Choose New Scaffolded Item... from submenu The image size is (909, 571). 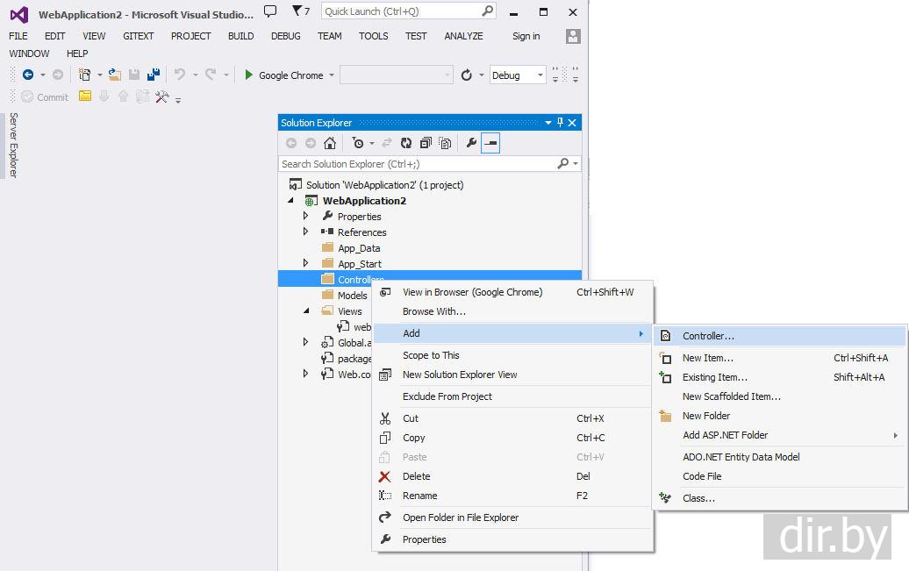[731, 396]
